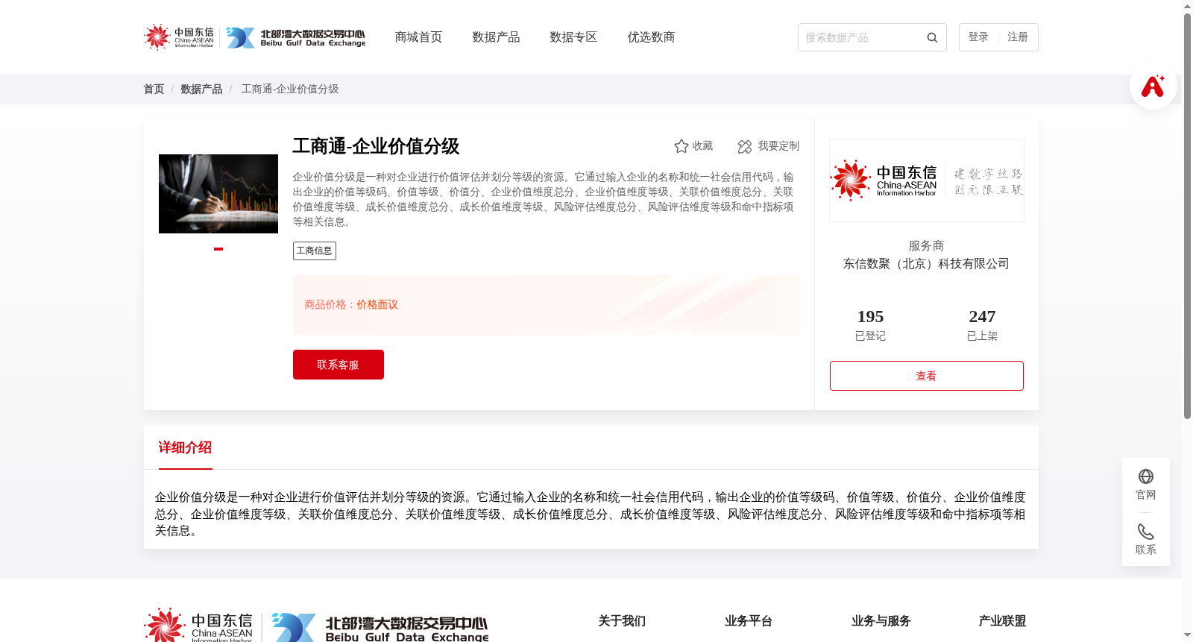This screenshot has width=1193, height=642.
Task: Click the product title 工商通-企业价值分级
Action: (376, 146)
